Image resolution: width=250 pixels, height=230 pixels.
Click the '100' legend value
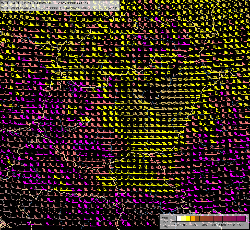[x=177, y=225]
